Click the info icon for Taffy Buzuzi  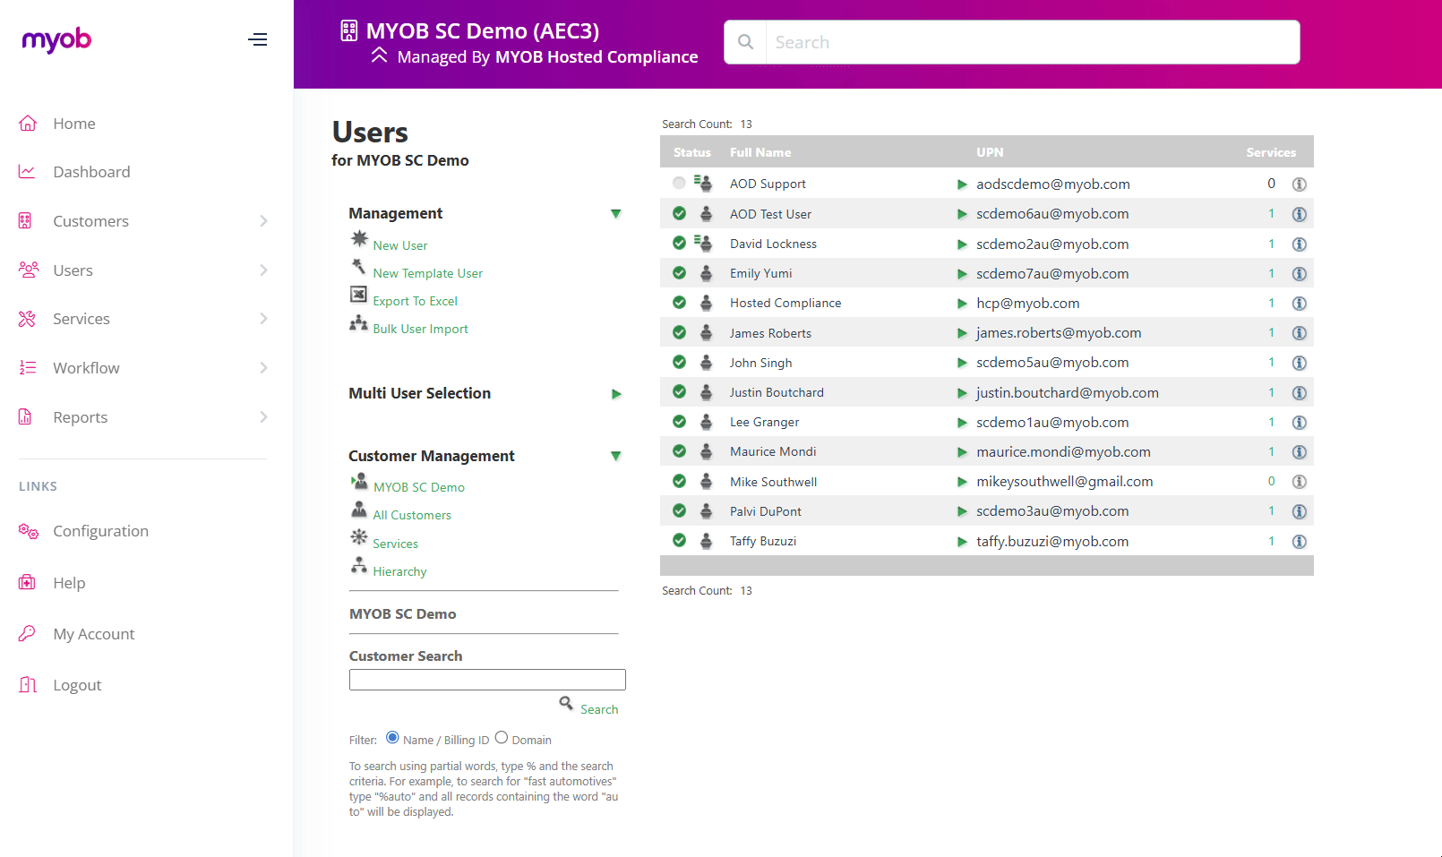tap(1300, 542)
